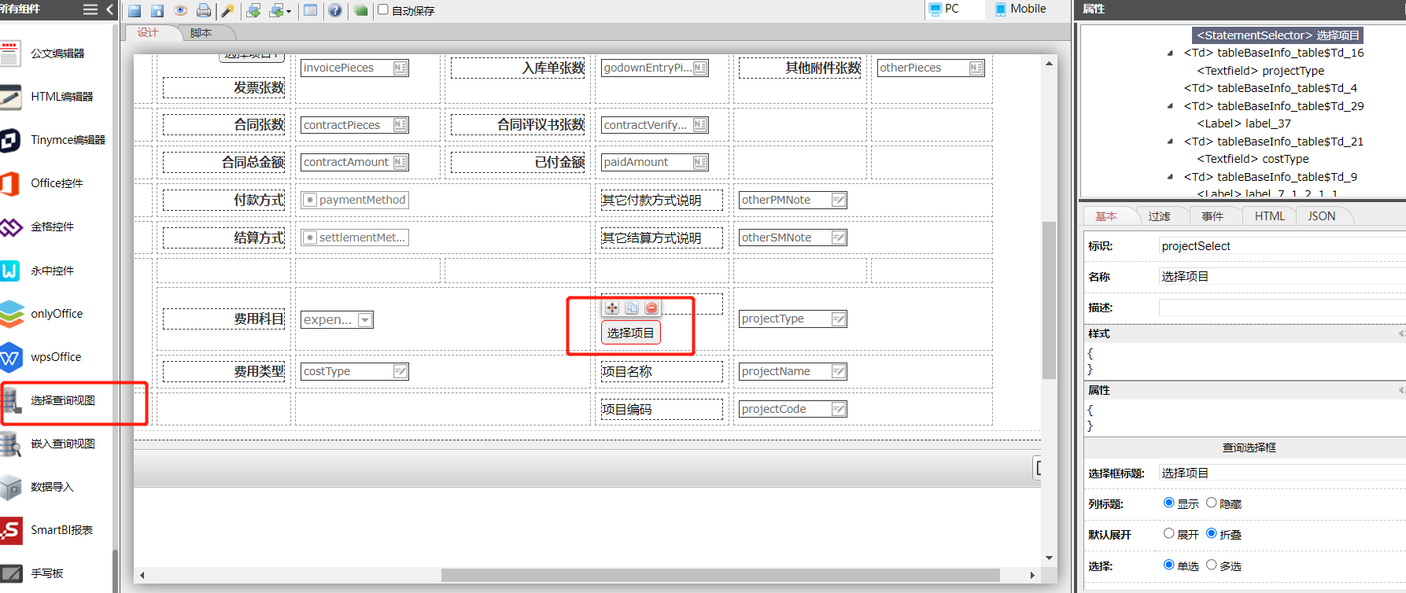Open the 事件 properties tab
Screen dimensions: 1406x593
pos(1212,216)
